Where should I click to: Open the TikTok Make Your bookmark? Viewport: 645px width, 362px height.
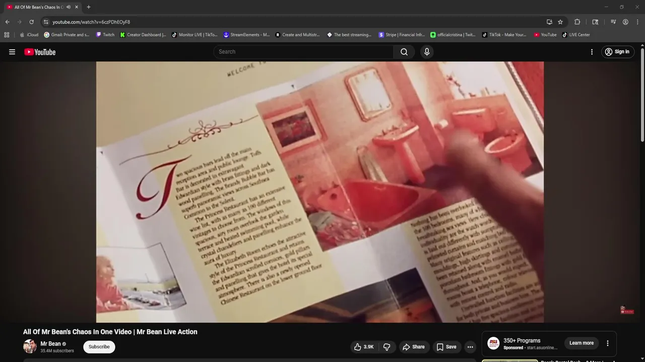pos(504,35)
